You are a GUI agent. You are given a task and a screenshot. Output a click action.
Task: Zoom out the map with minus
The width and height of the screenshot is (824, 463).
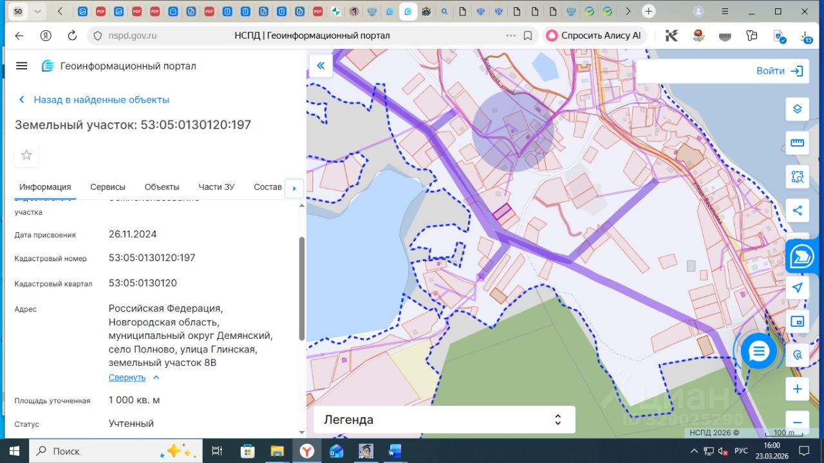point(797,422)
